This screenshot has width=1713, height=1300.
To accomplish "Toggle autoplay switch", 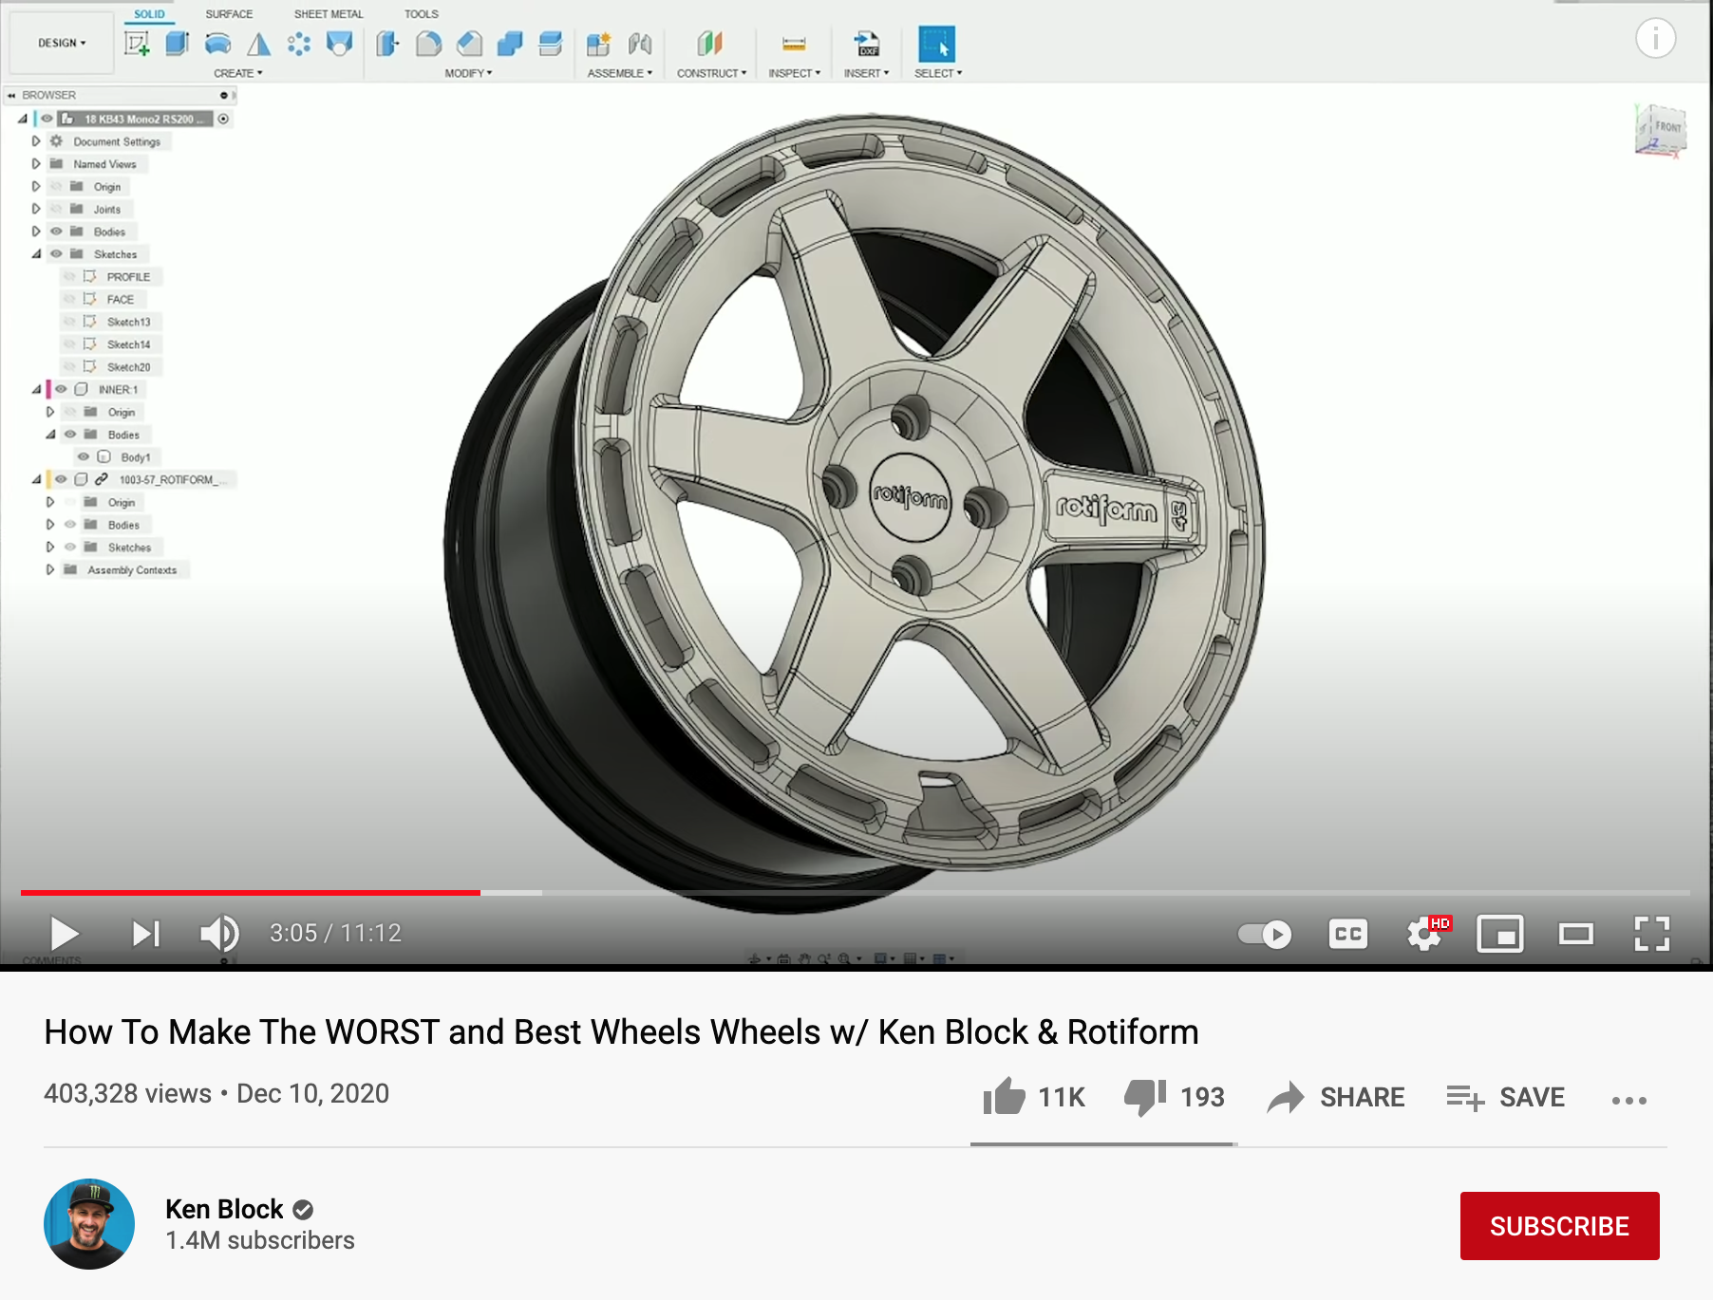I will pos(1265,934).
